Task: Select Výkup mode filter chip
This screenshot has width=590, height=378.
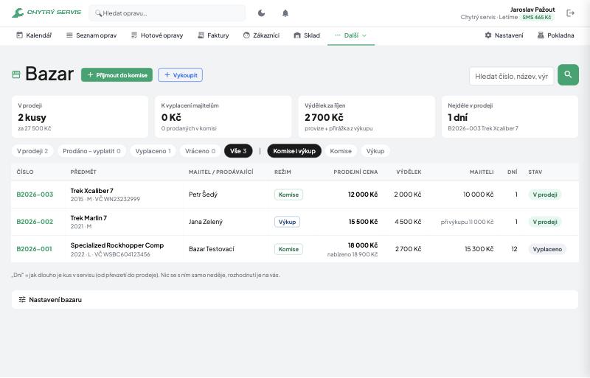Action: [x=375, y=151]
